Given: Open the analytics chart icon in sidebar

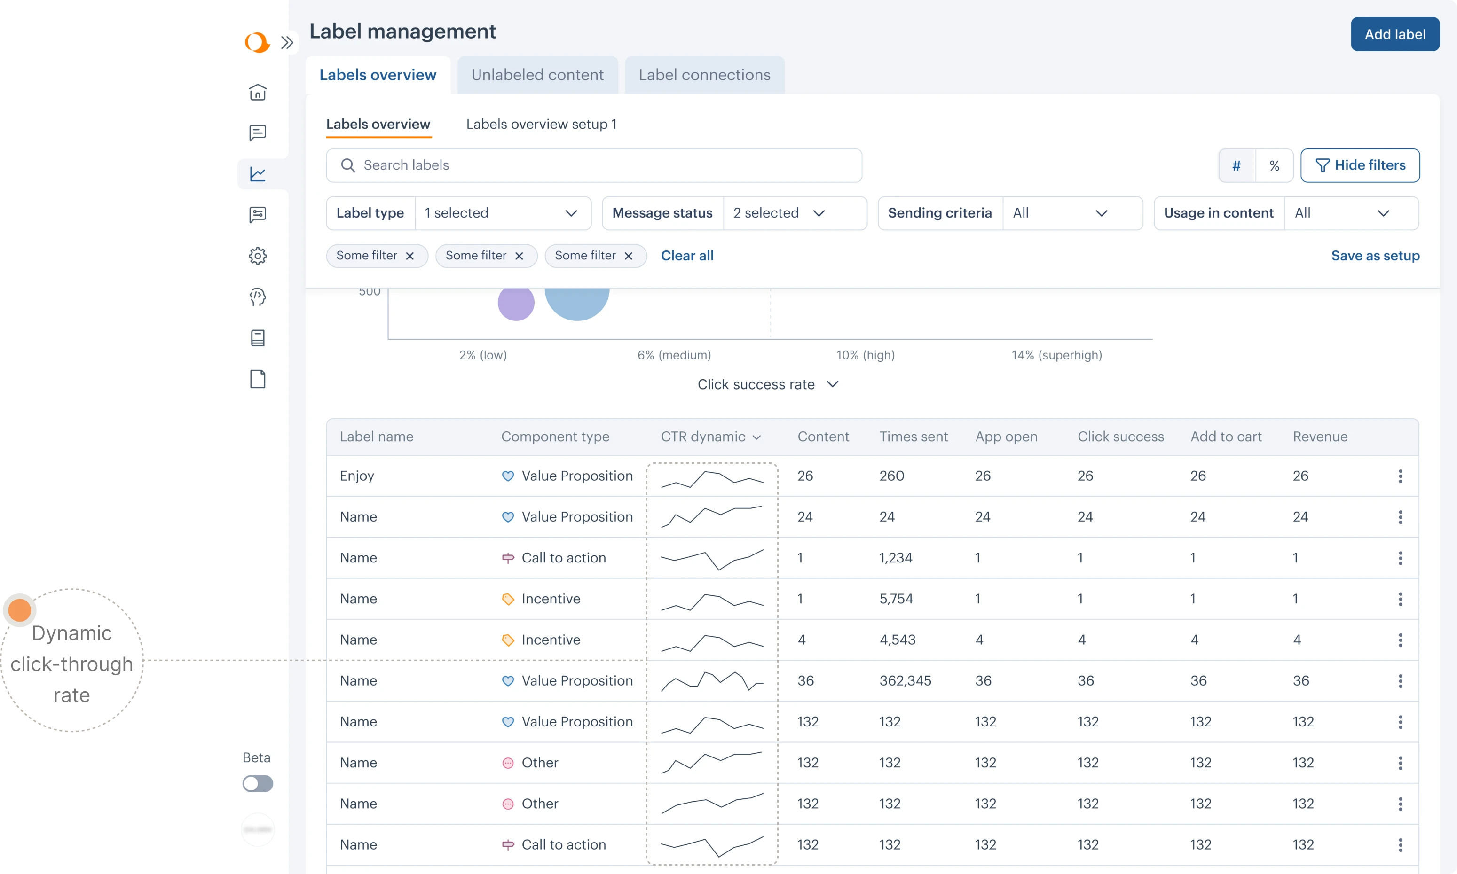Looking at the screenshot, I should pos(258,173).
